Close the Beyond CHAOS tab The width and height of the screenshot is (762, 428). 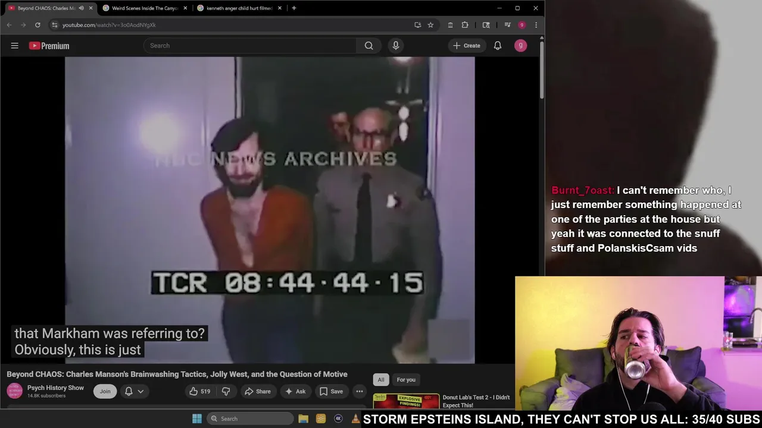pyautogui.click(x=90, y=8)
